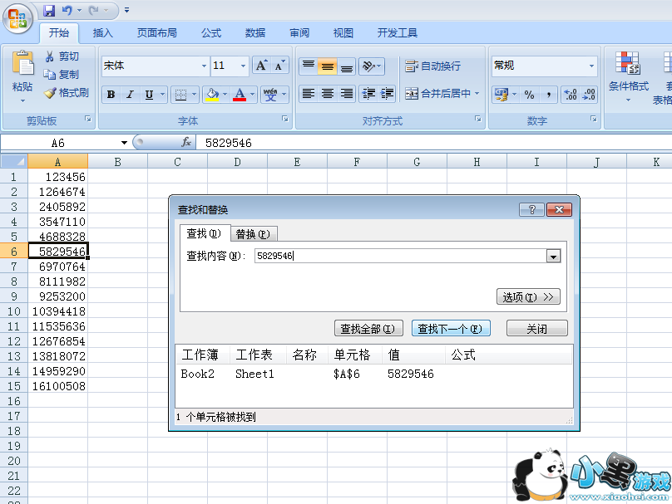
Task: Switch to the 插入 ribbon tab
Action: tap(103, 33)
